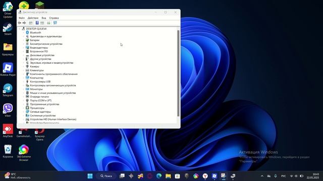
Task: Click the Wi-Fi network tray icon
Action: click(291, 176)
